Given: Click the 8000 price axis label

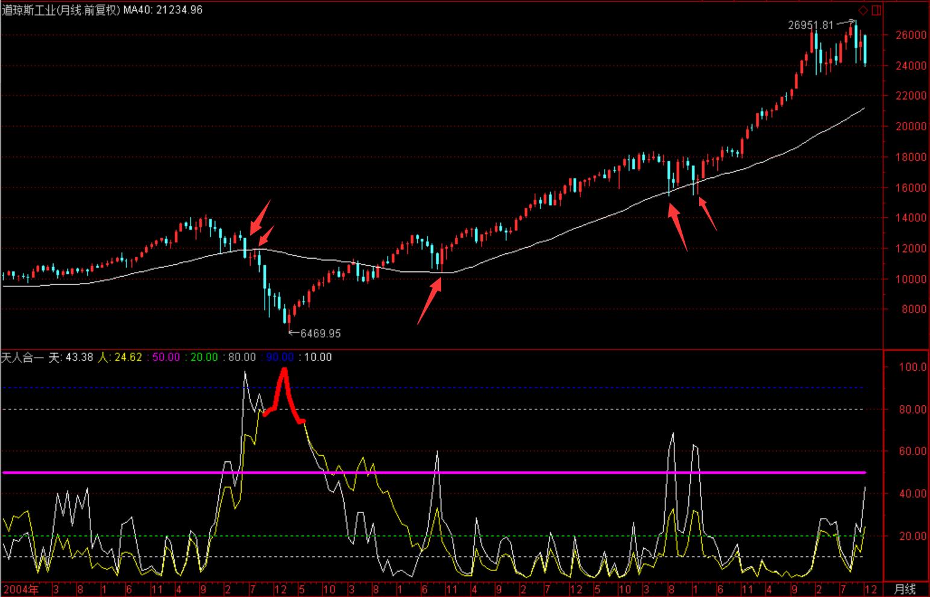Looking at the screenshot, I should 914,309.
